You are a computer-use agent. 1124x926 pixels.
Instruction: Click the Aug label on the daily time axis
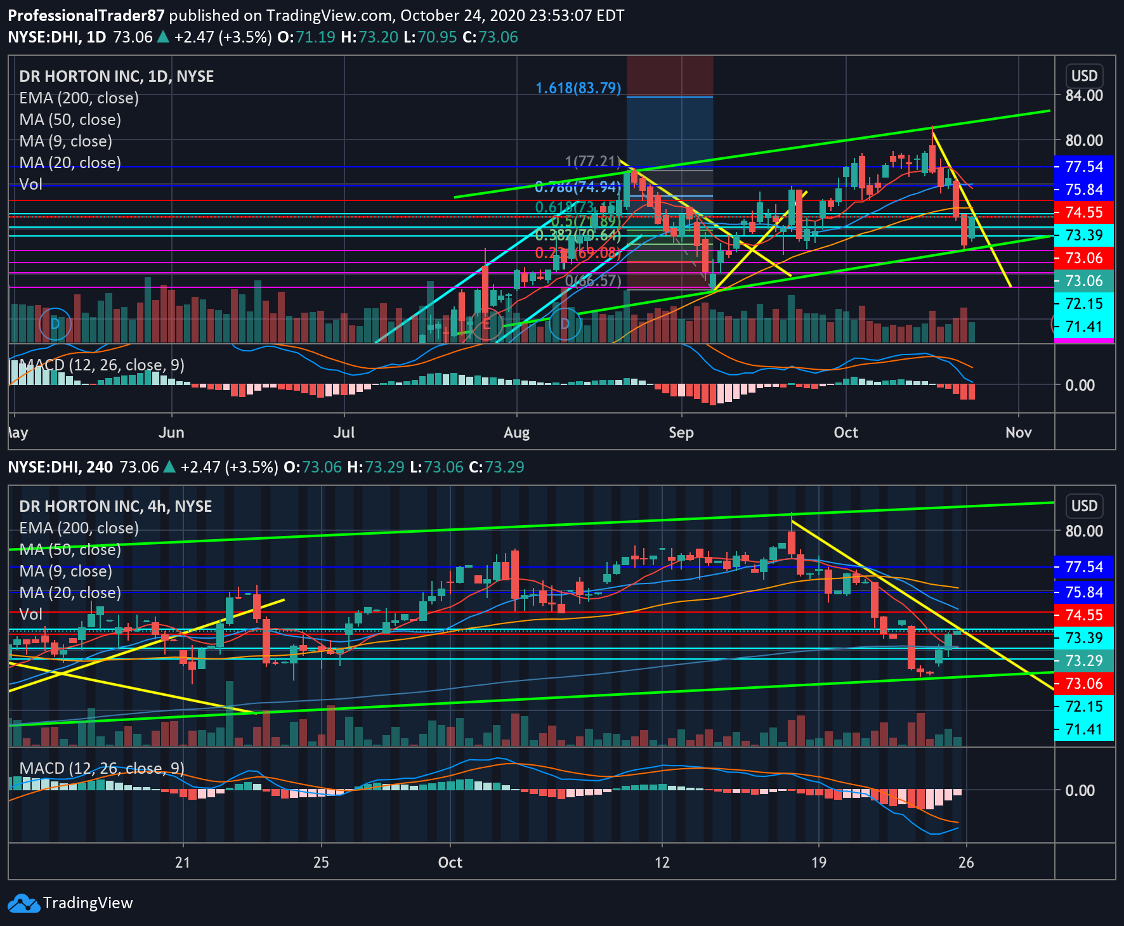pyautogui.click(x=516, y=433)
